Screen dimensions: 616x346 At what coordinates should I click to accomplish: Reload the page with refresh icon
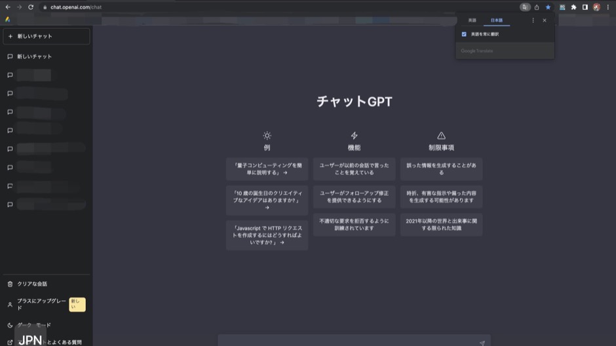pos(31,7)
